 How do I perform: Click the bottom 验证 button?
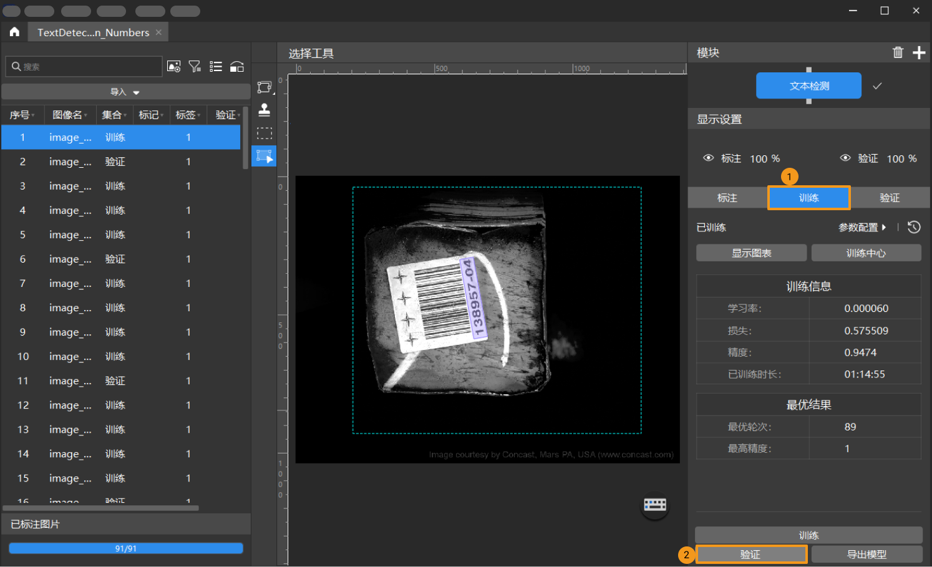click(750, 555)
